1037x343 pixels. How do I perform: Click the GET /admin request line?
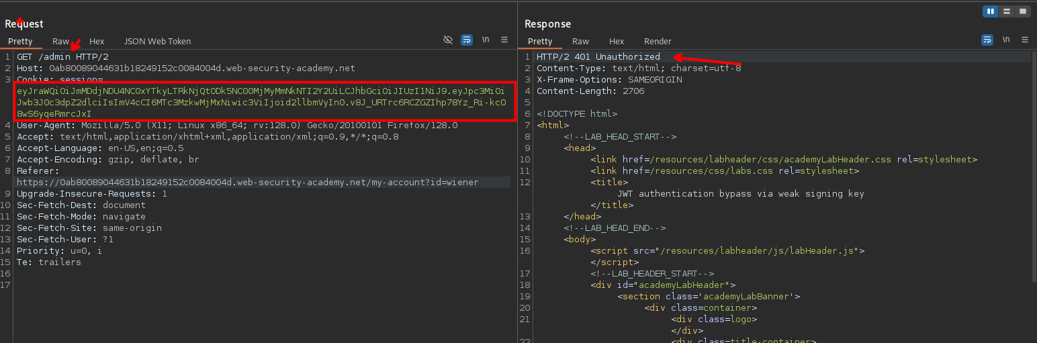coord(62,57)
